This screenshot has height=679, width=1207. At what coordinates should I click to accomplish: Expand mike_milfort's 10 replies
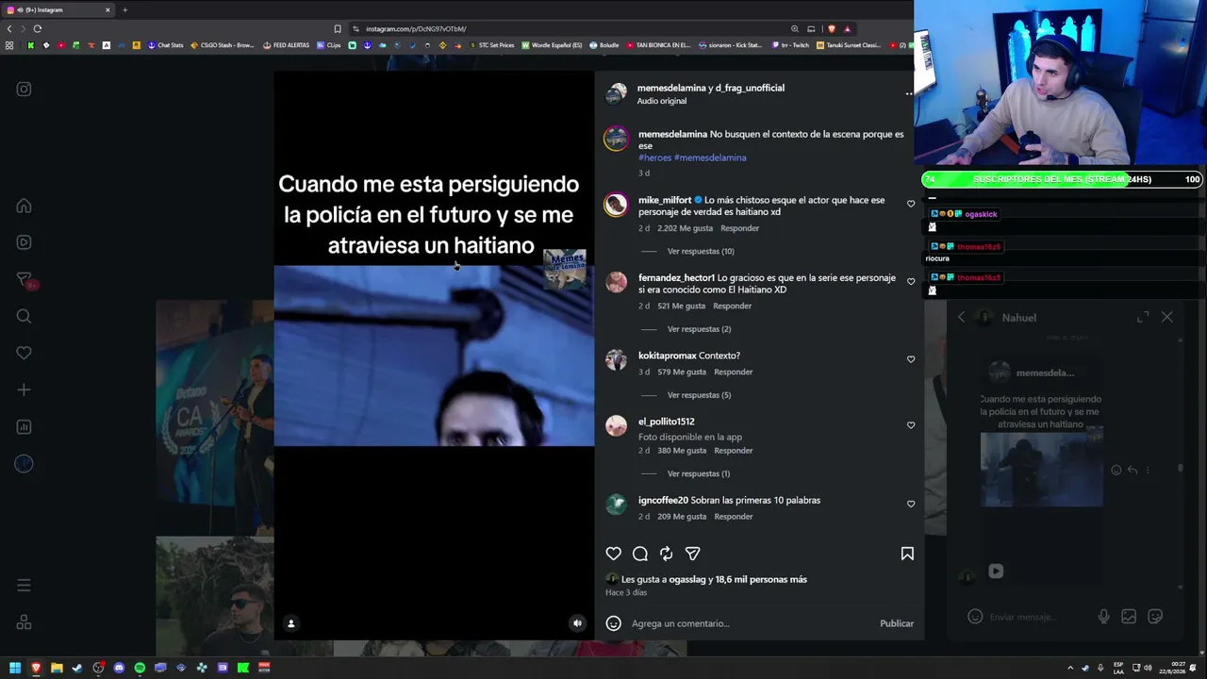click(701, 252)
